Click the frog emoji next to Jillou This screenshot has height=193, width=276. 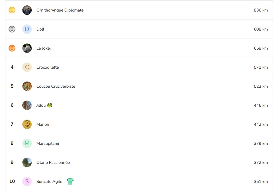[x=50, y=105]
